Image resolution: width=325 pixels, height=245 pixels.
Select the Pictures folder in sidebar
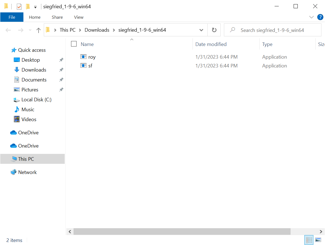click(x=29, y=89)
